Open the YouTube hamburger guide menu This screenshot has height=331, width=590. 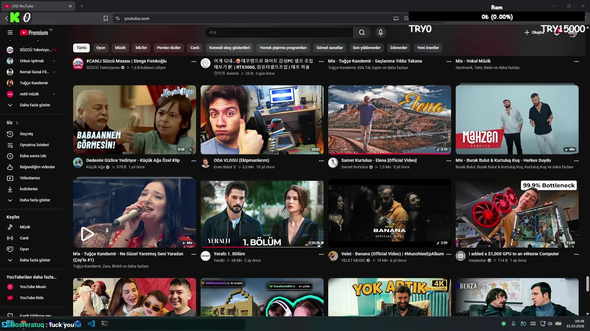10,33
